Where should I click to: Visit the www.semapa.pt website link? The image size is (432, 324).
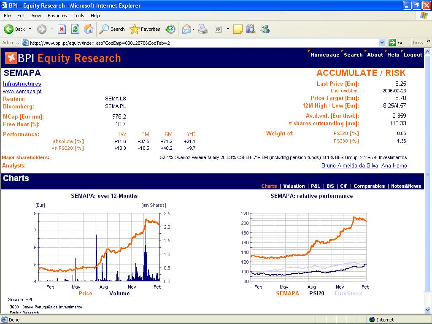(x=22, y=91)
